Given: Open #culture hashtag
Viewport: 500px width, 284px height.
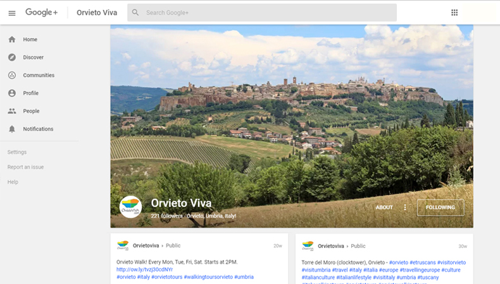Looking at the screenshot, I should coord(451,269).
